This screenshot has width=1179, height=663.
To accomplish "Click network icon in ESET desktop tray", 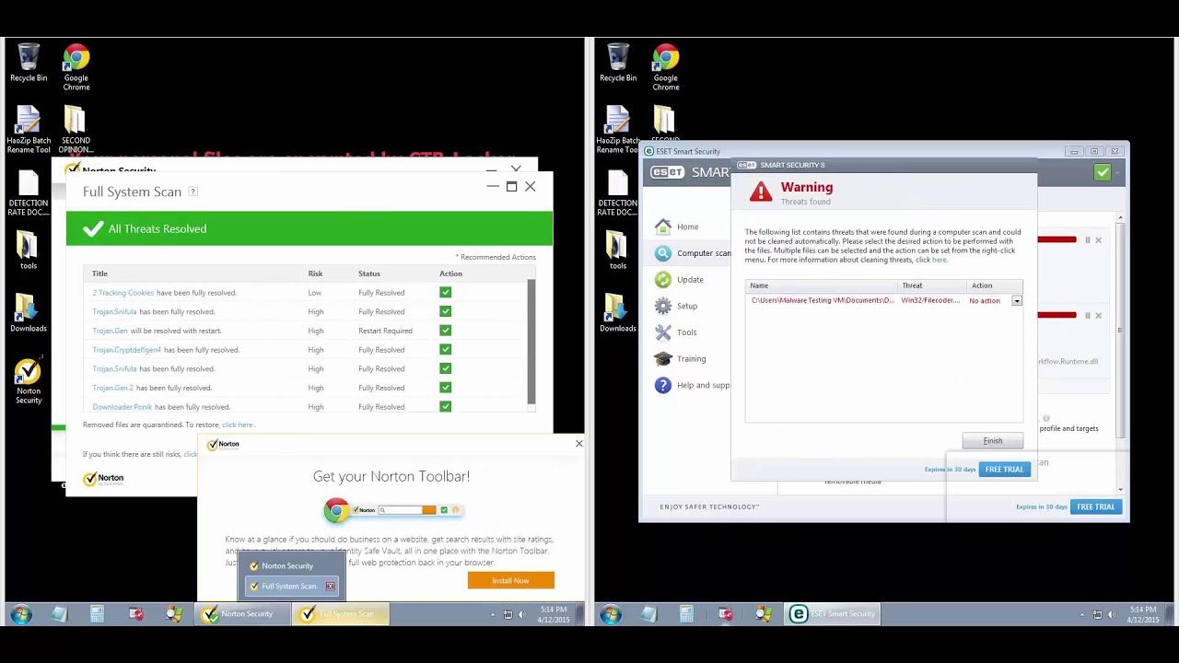I will [1097, 614].
